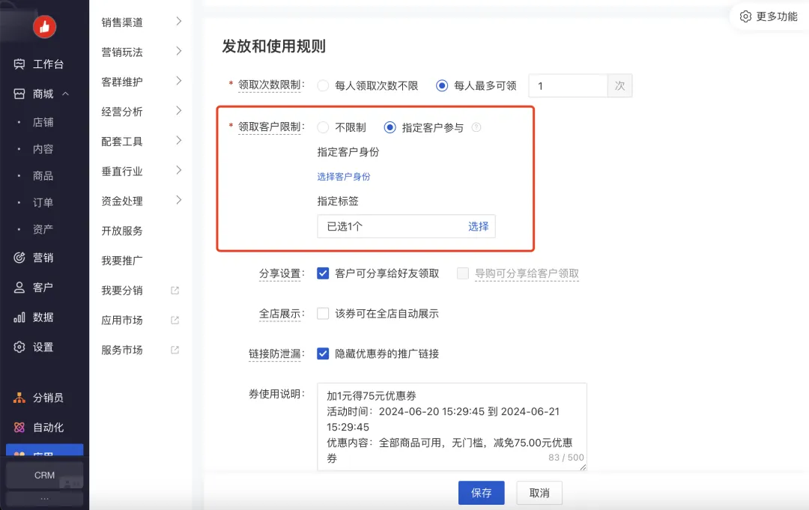Expand the 销售渠道 submenu chevron
809x510 pixels.
pos(179,22)
